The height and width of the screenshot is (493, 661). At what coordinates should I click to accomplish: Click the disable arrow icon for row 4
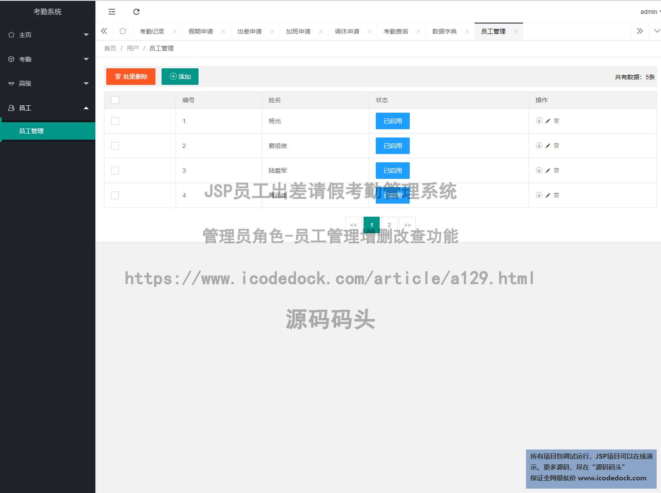[x=539, y=195]
